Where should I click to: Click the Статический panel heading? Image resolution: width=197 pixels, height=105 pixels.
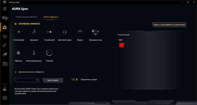(123, 35)
